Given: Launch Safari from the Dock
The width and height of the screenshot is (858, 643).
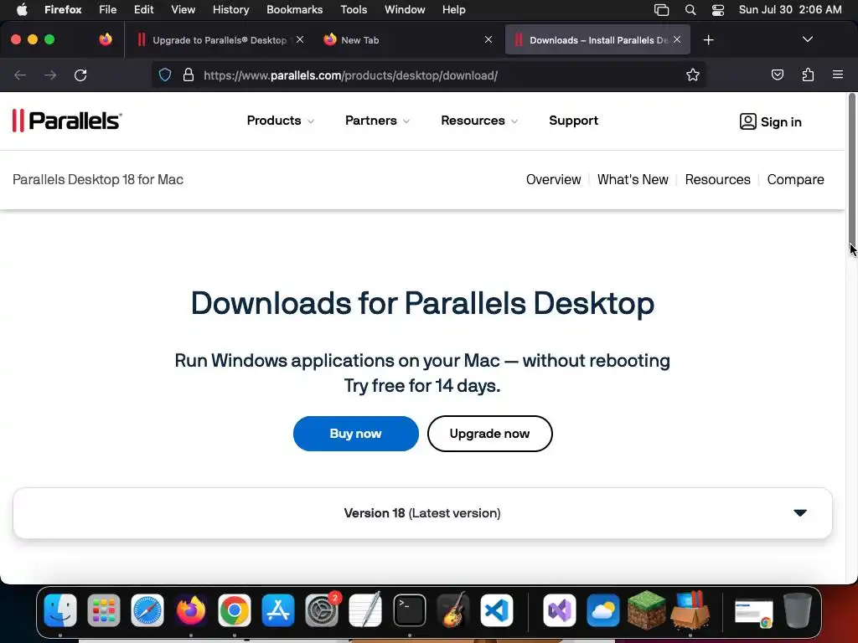Looking at the screenshot, I should 147,610.
